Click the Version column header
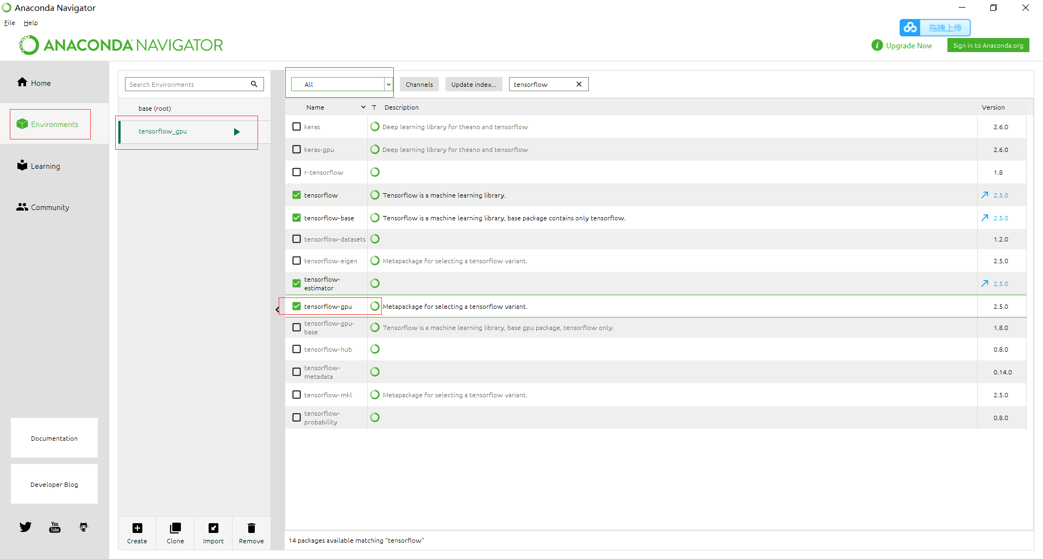 [x=993, y=107]
